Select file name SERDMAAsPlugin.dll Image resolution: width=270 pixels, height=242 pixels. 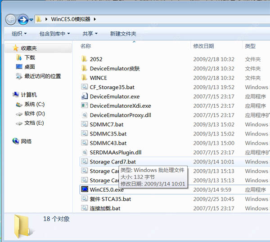click(x=116, y=152)
